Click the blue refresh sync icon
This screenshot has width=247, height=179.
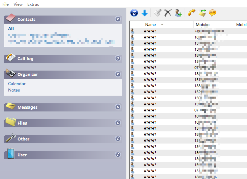click(x=134, y=13)
